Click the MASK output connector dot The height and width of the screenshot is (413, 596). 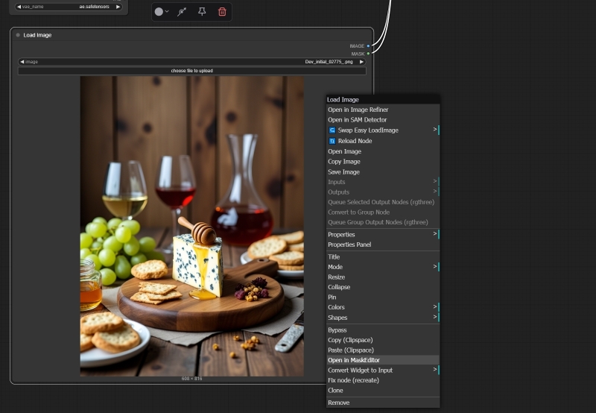click(368, 54)
